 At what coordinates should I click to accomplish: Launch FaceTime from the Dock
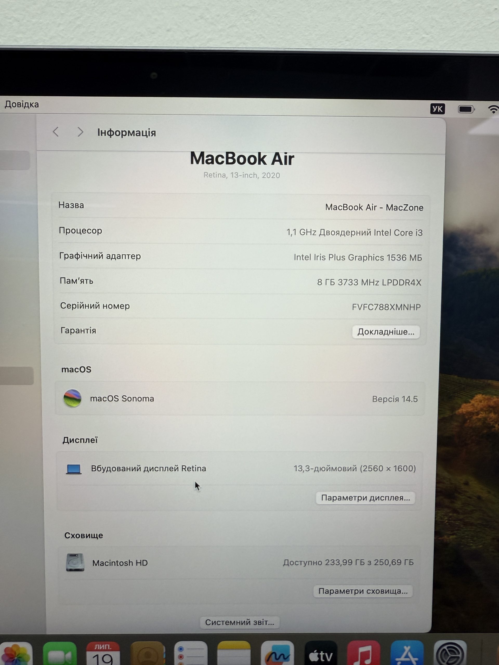click(60, 654)
